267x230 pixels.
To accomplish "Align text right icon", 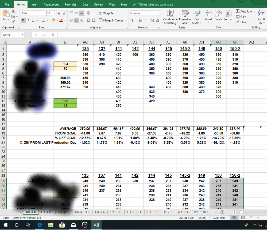I will [x=82, y=20].
